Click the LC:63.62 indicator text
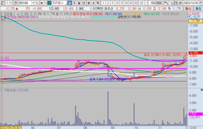This screenshot has width=203, height=129. click(194, 14)
